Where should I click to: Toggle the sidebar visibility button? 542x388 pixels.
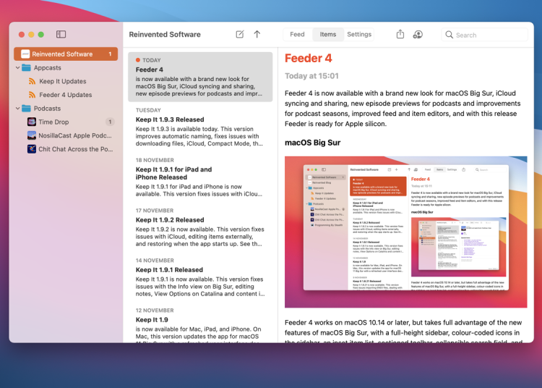61,34
